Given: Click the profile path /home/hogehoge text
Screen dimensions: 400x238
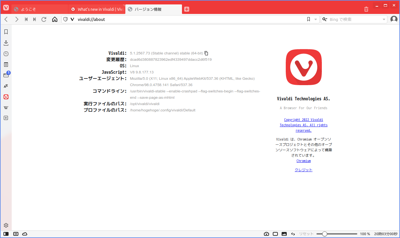Looking at the screenshot, I should (163, 110).
